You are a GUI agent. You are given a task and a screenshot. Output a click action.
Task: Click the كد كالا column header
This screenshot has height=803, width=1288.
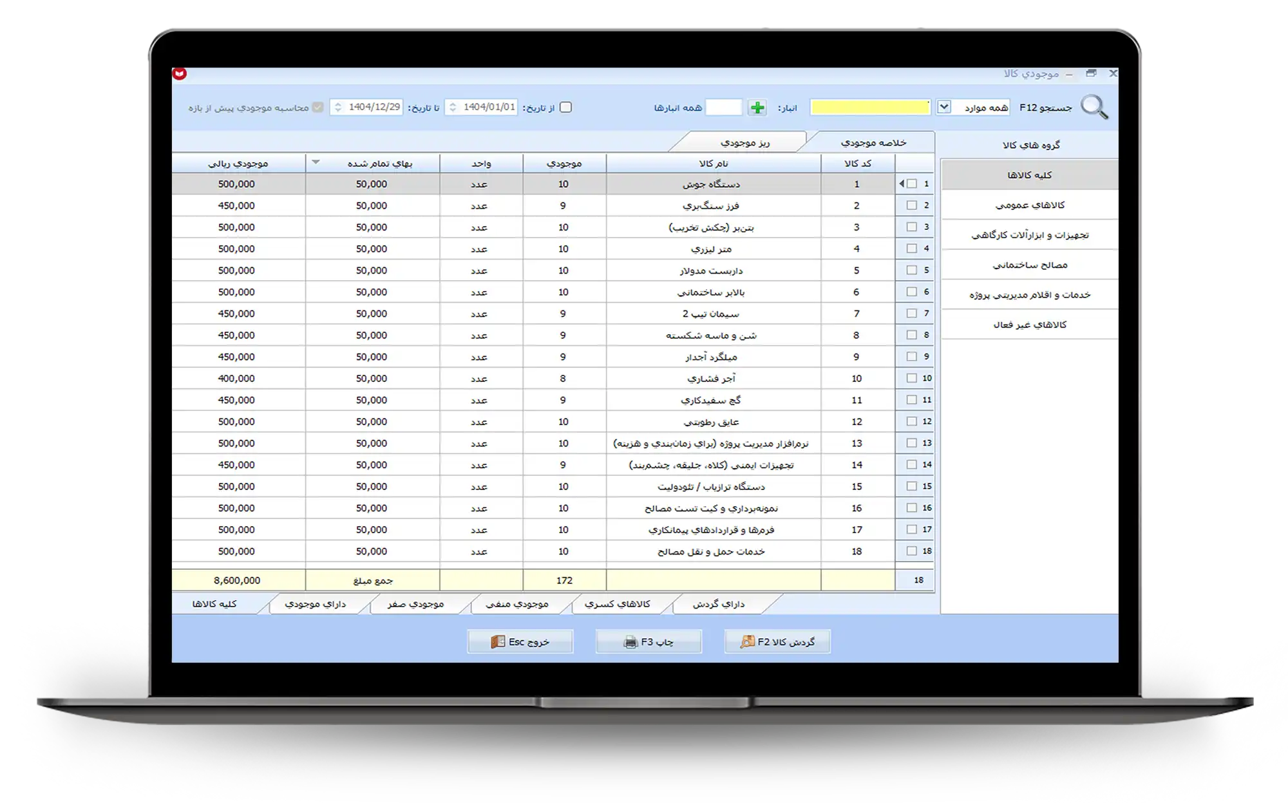click(x=858, y=164)
